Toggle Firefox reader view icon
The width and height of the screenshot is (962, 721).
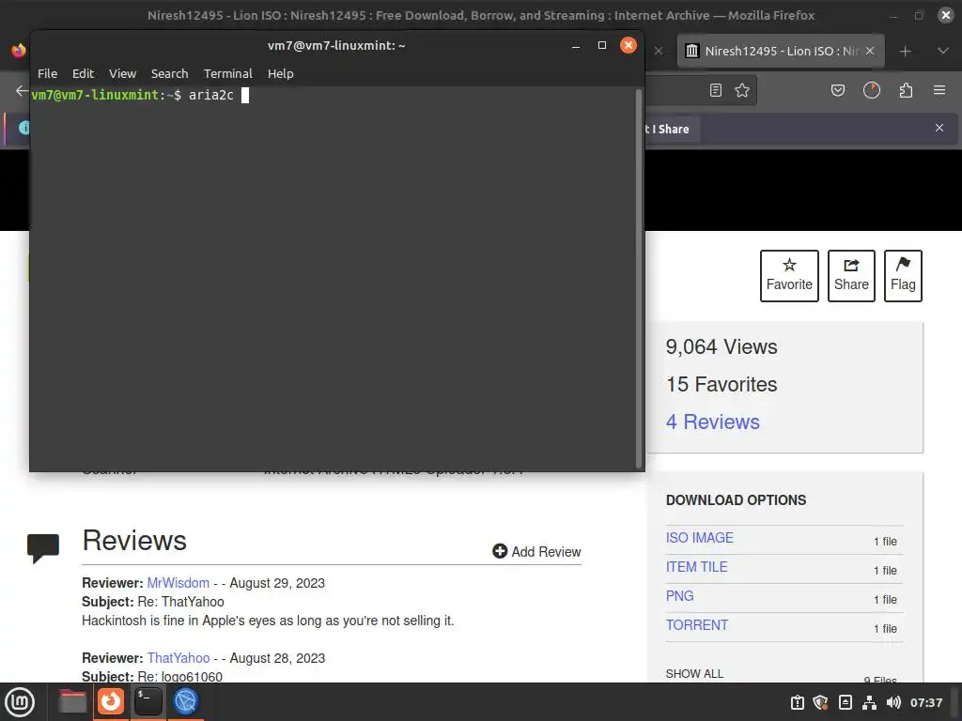click(x=715, y=91)
